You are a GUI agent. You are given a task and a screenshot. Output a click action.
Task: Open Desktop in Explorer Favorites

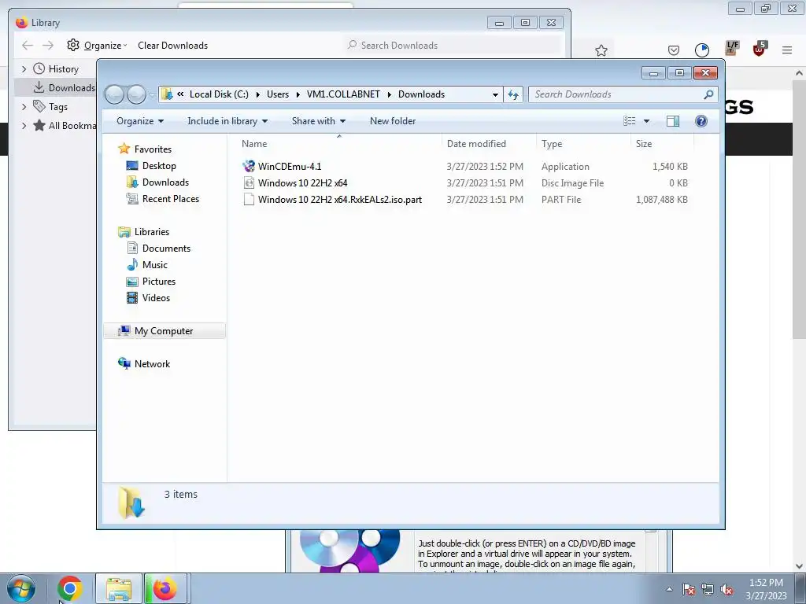tap(159, 166)
